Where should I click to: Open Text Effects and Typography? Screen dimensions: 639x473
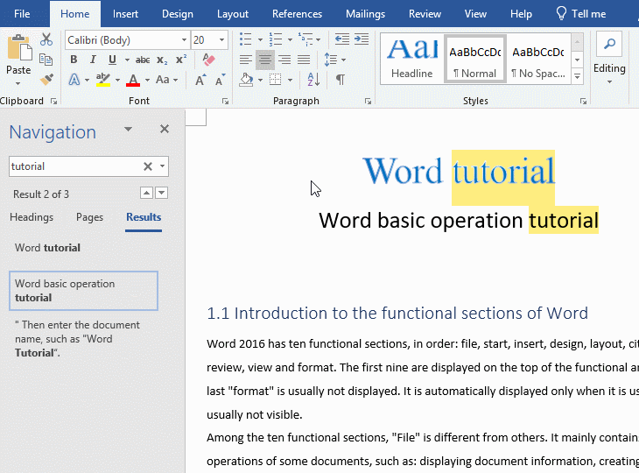74,80
